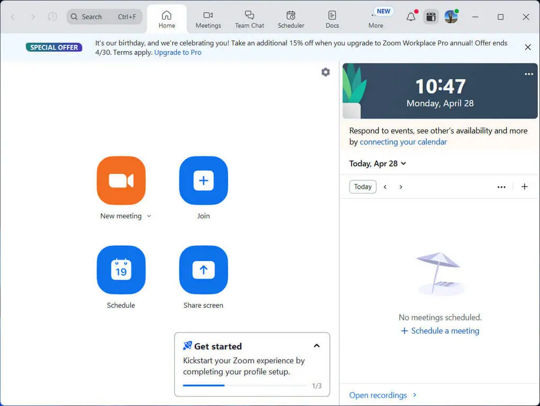The height and width of the screenshot is (406, 540).
Task: Click the history clock icon
Action: point(52,16)
